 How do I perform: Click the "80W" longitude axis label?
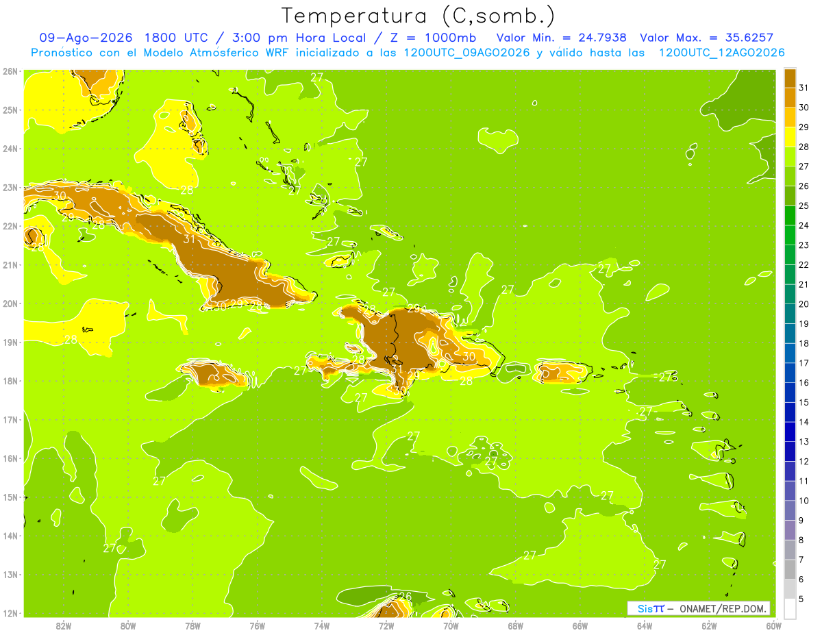[x=127, y=625]
